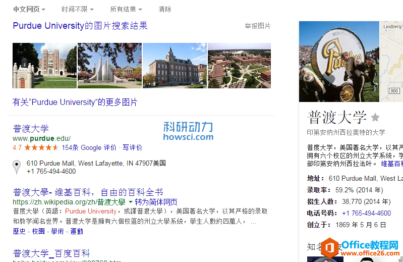
Task: Click the phone number link in knowledge panel
Action: click(x=367, y=213)
